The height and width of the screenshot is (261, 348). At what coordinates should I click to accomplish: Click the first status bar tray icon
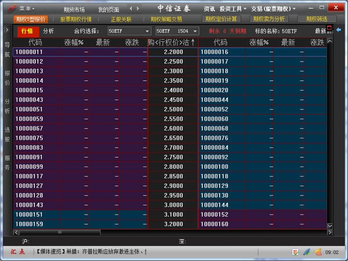(x=295, y=252)
